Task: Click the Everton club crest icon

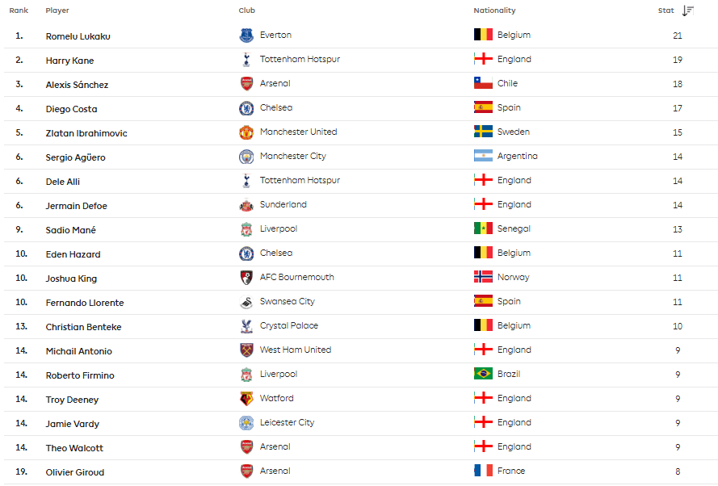Action: 246,36
